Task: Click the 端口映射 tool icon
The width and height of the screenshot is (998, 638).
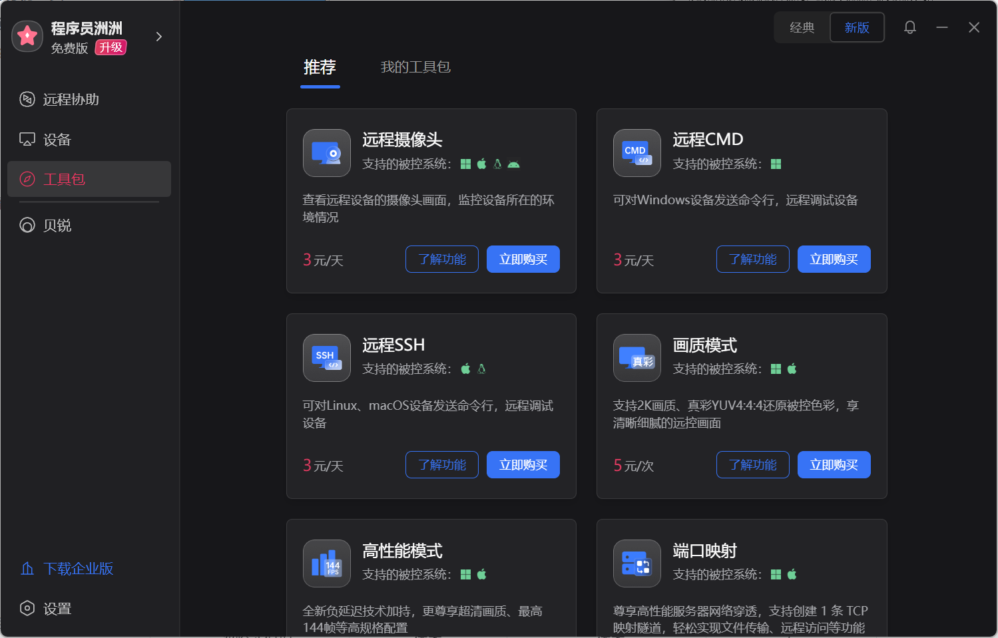Action: click(x=637, y=563)
